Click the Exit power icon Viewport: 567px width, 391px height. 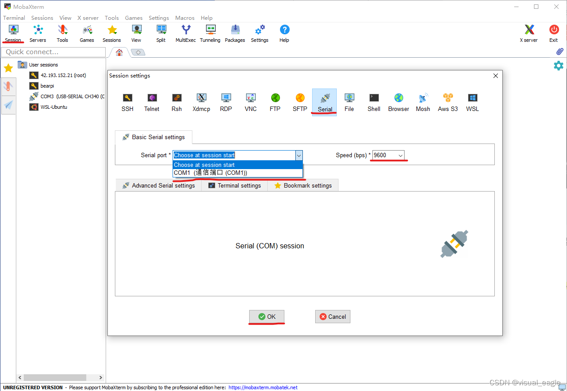554,34
